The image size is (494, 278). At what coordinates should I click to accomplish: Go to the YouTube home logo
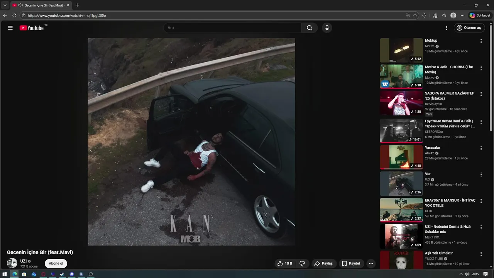pos(32,28)
